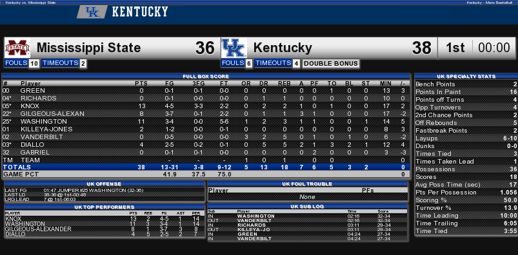Image resolution: width=518 pixels, height=255 pixels.
Task: Click the Time Leading stat row
Action: point(466,216)
